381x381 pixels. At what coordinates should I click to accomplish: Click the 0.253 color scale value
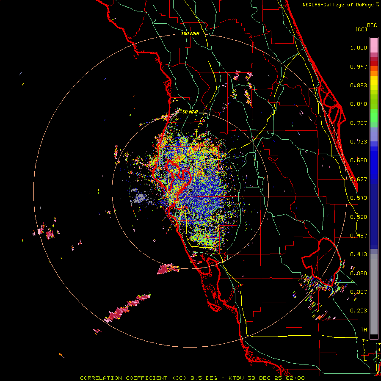tap(359, 311)
